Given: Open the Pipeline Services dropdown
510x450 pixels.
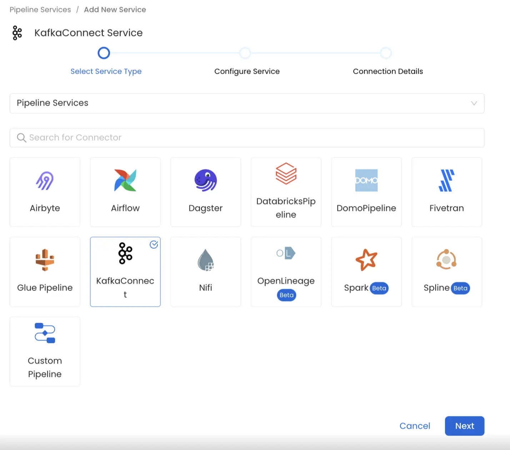Looking at the screenshot, I should 246,103.
